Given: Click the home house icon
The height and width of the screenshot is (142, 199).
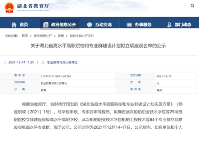Looking at the screenshot, I should pyautogui.click(x=14, y=24).
